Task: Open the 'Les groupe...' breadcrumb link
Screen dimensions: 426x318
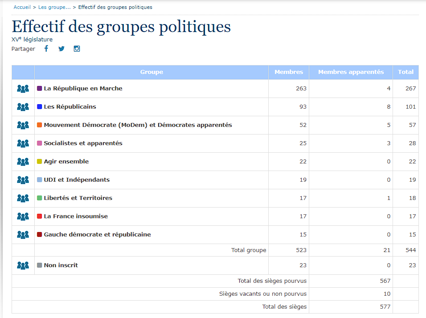Action: (x=54, y=7)
